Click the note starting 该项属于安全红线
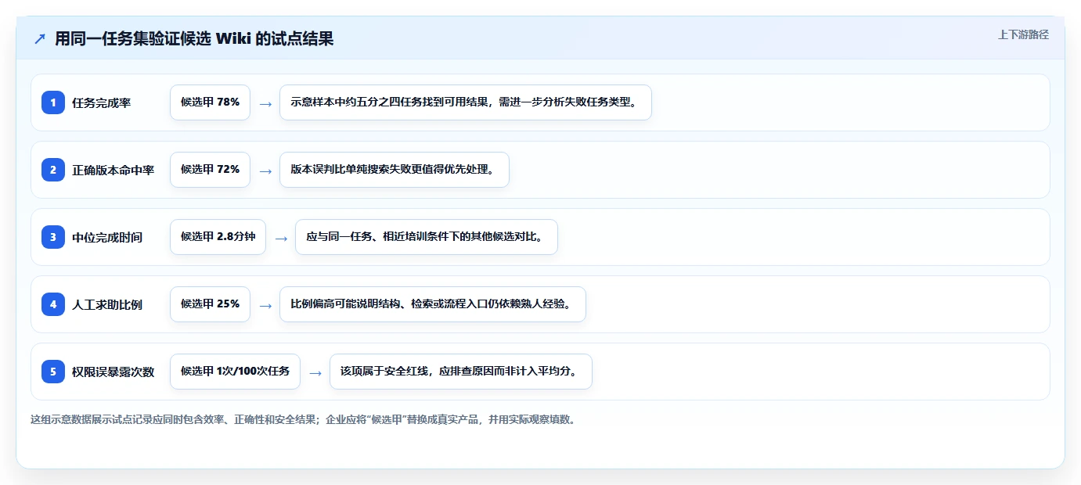This screenshot has height=485, width=1081. (x=461, y=372)
